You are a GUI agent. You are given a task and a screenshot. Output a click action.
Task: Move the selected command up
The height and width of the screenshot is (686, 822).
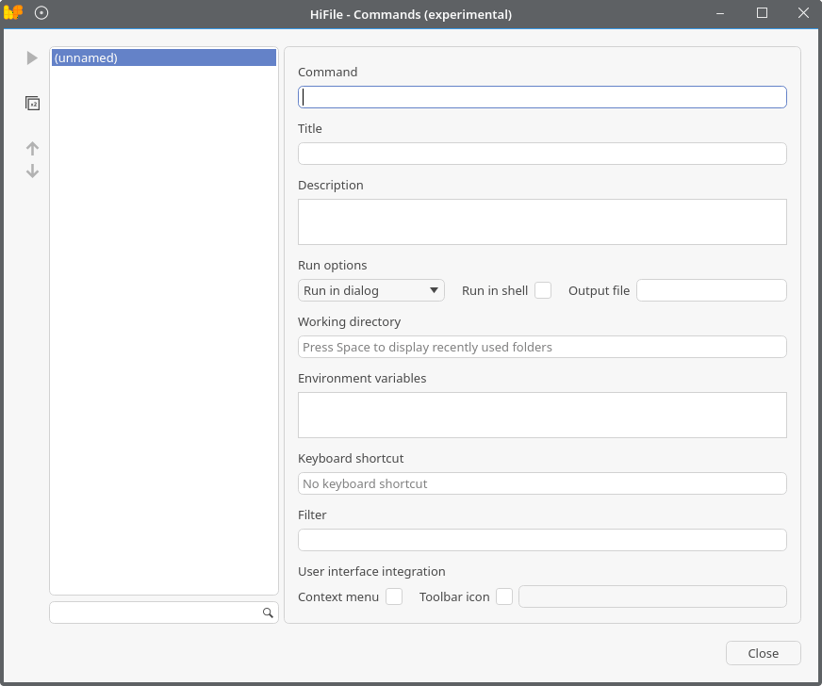tap(32, 148)
